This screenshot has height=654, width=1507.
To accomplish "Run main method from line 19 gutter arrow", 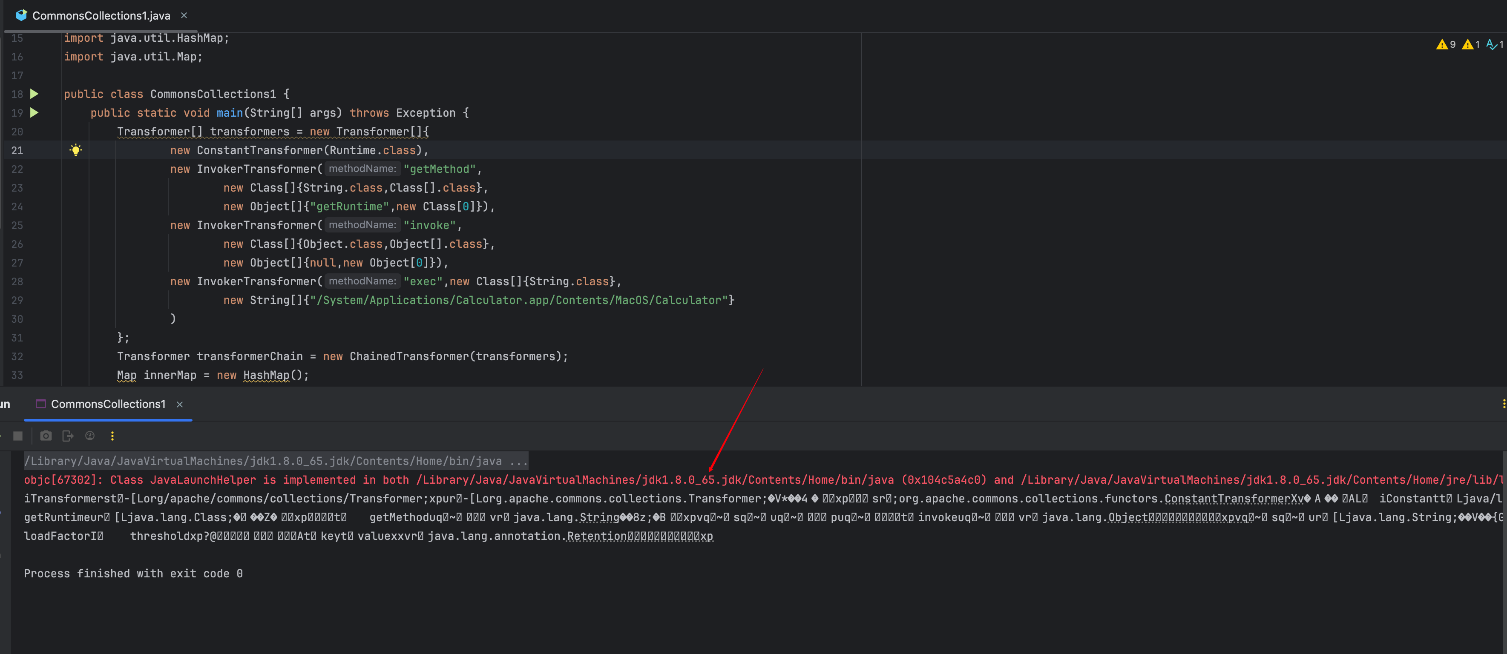I will [x=35, y=113].
